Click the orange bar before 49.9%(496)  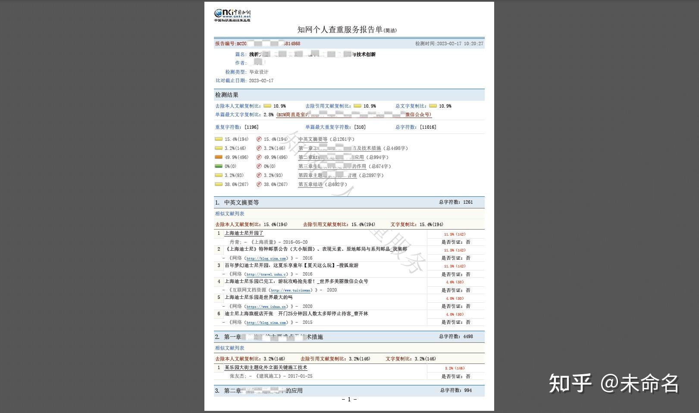[x=219, y=157]
